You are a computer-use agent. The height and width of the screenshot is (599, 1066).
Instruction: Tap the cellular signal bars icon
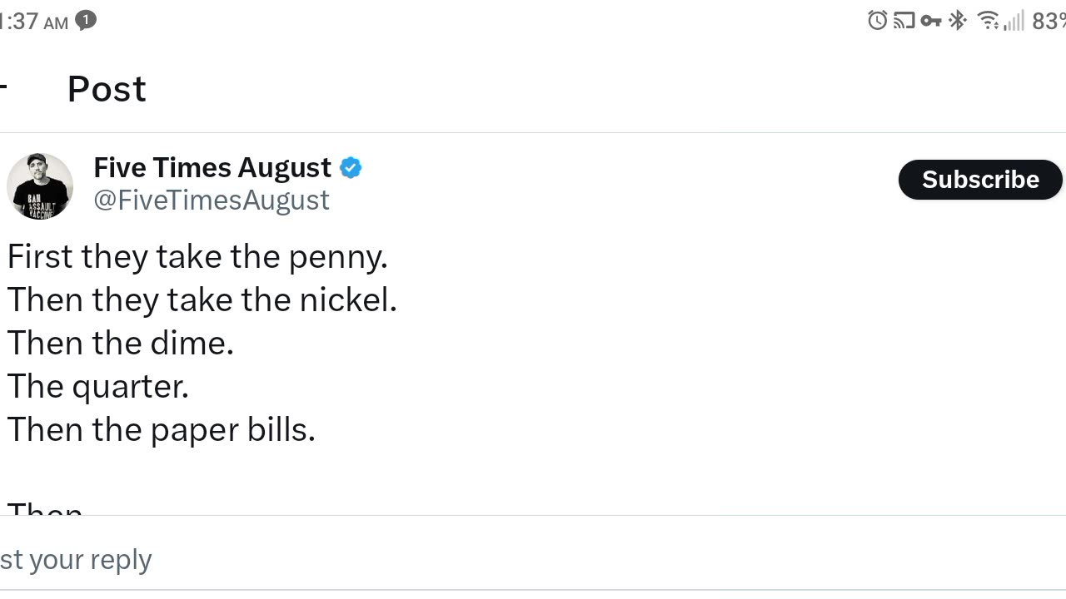tap(1014, 20)
